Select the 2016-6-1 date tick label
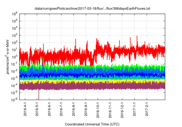This screenshot has width=182, height=127. tap(49, 110)
